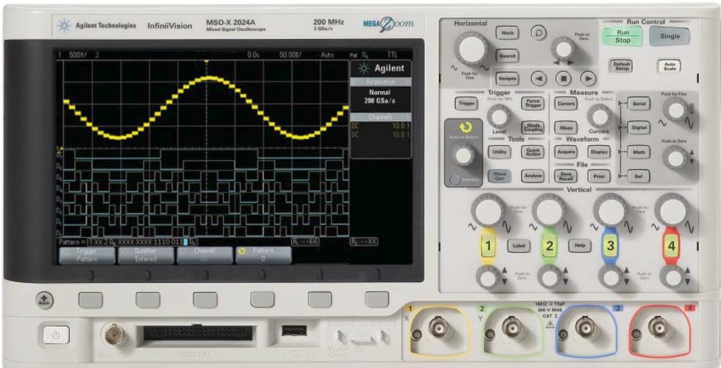Open the Acquire menu under Waveform
721x368 pixels.
[x=565, y=152]
